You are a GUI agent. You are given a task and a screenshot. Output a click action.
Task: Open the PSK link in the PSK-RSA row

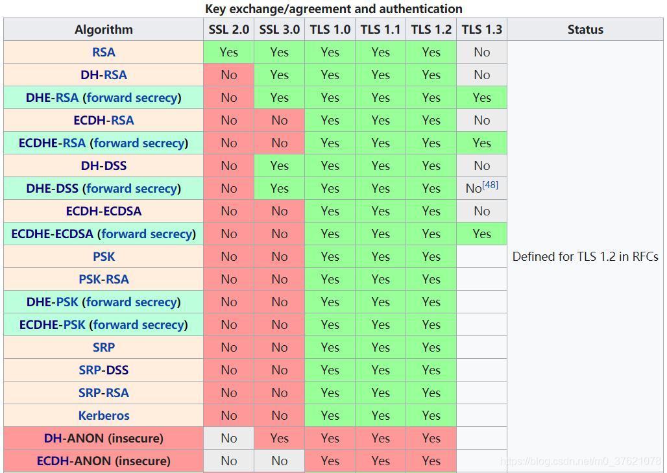(x=90, y=280)
